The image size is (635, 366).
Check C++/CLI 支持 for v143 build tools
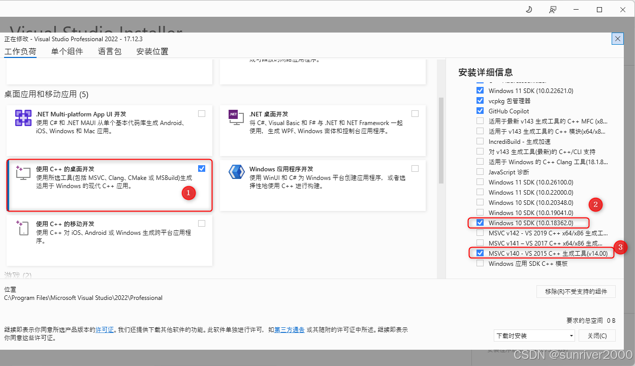click(x=480, y=151)
